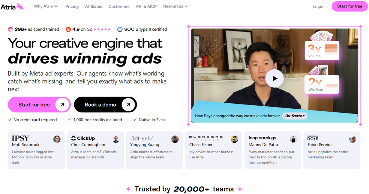
Task: Open the Customers page
Action: pyautogui.click(x=119, y=7)
